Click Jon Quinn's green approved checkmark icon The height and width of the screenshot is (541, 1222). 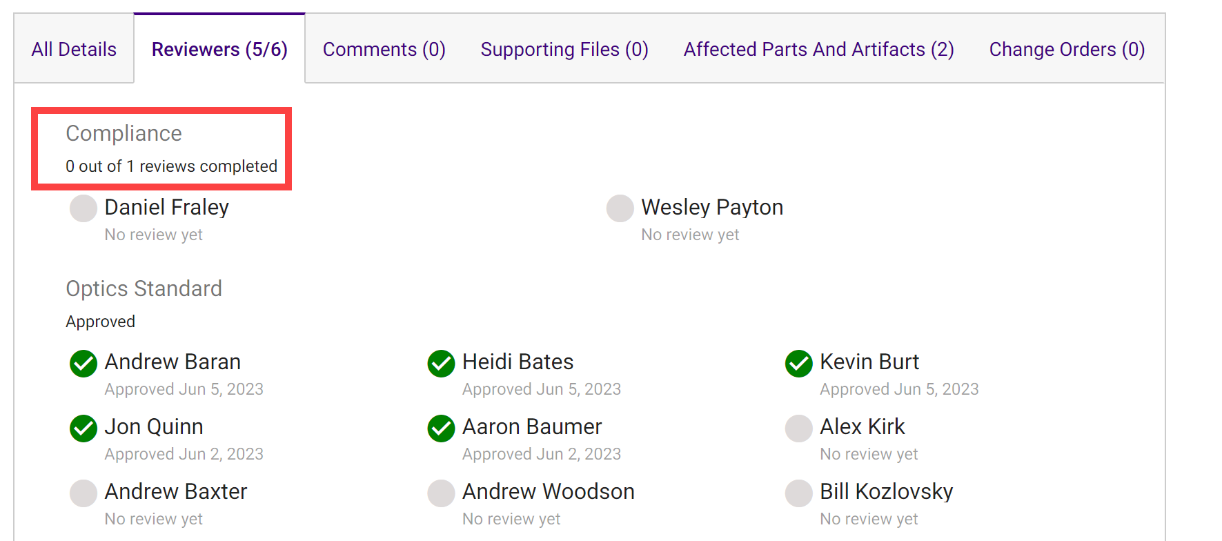point(83,429)
